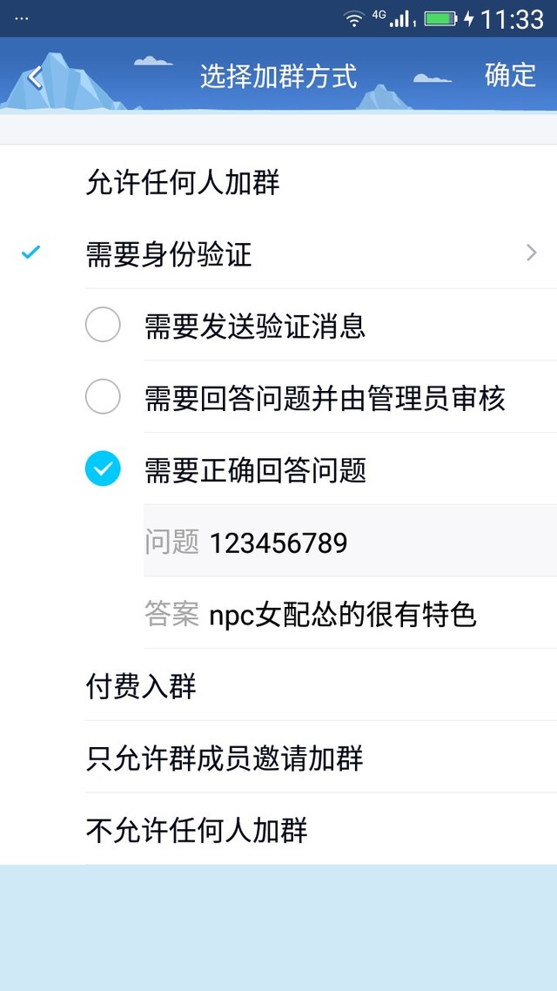Tap the Wi-Fi status icon
Image resolution: width=557 pixels, height=991 pixels.
[x=353, y=19]
